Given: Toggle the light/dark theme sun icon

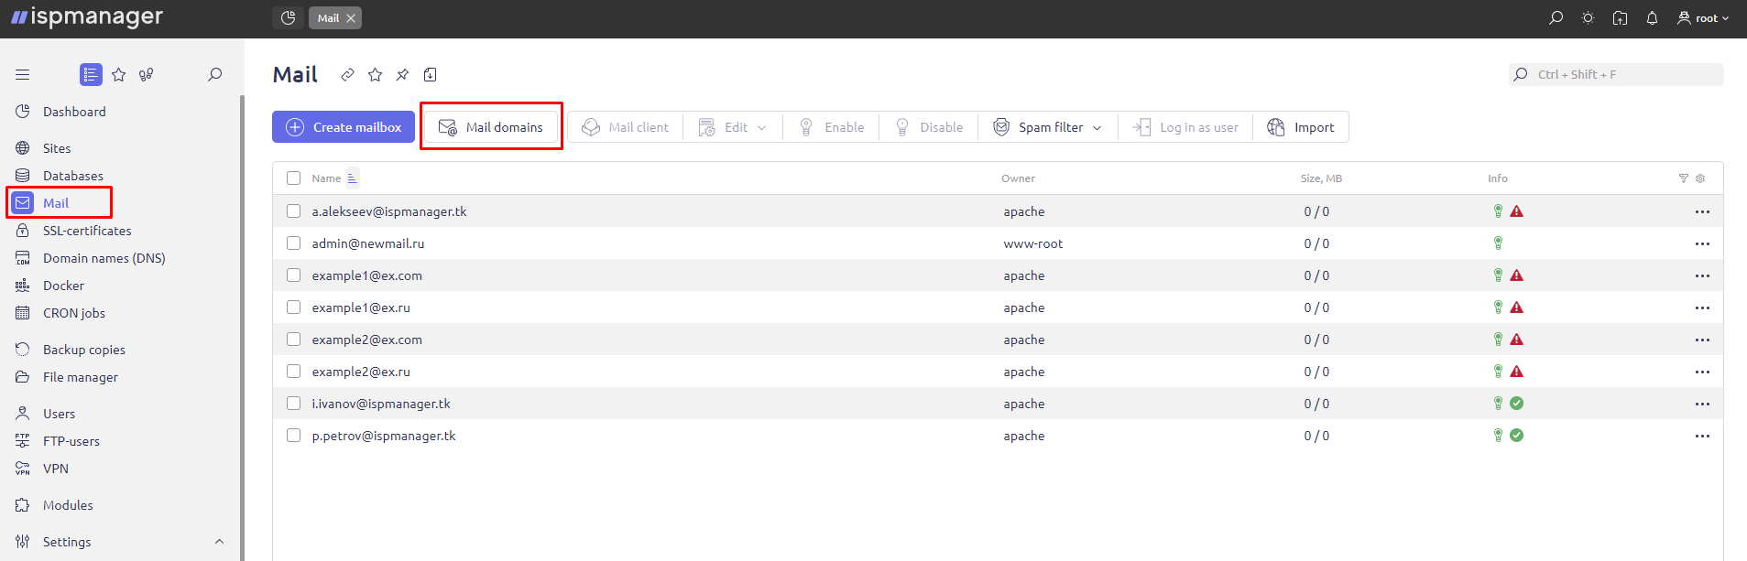Looking at the screenshot, I should pyautogui.click(x=1588, y=17).
